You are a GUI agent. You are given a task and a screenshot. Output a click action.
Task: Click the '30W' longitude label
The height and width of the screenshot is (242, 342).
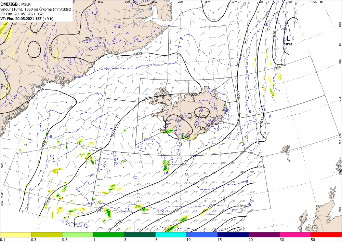(128, 2)
